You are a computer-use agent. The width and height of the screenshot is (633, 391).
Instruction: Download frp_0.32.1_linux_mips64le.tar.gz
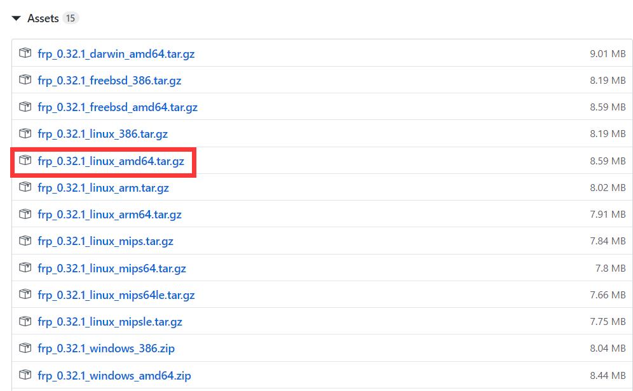click(116, 295)
